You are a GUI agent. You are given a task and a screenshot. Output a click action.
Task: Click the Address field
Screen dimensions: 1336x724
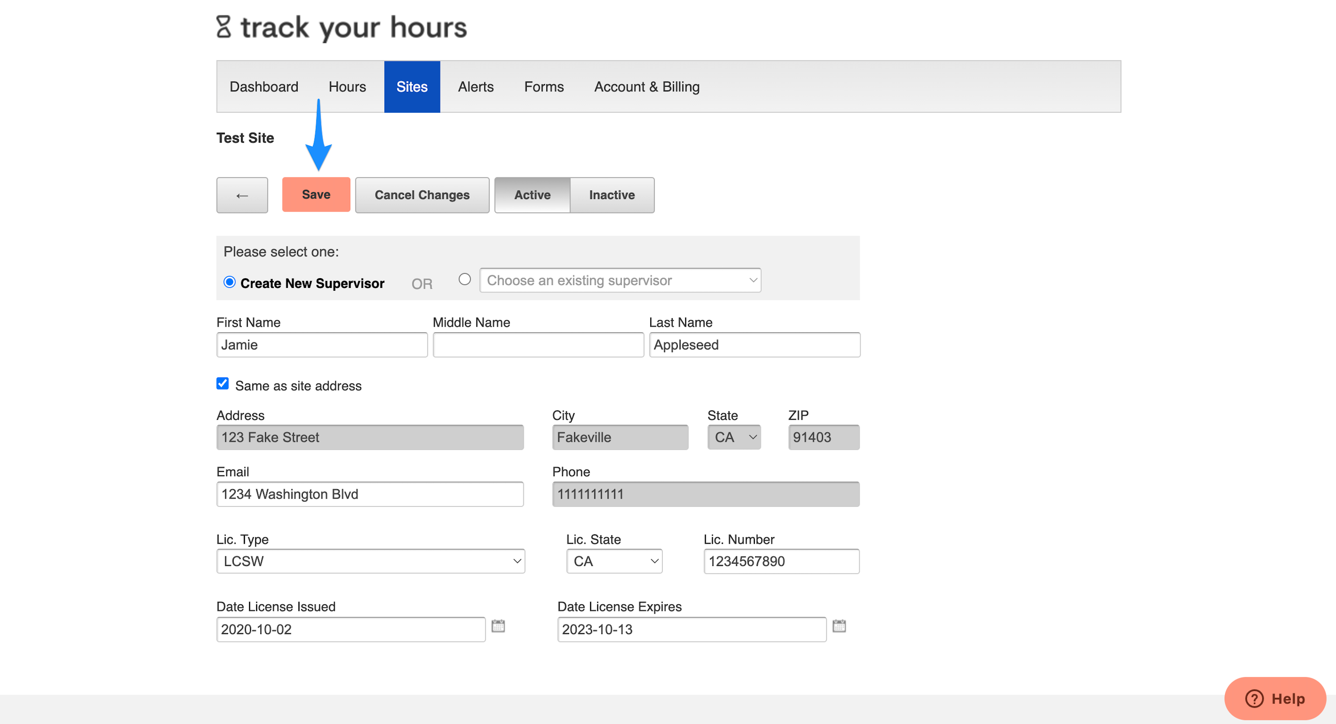(370, 437)
